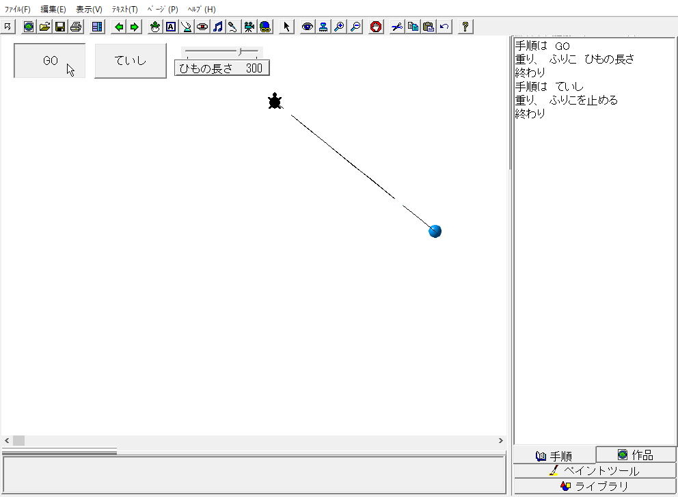Click the ひもの長さ slider handle

240,51
